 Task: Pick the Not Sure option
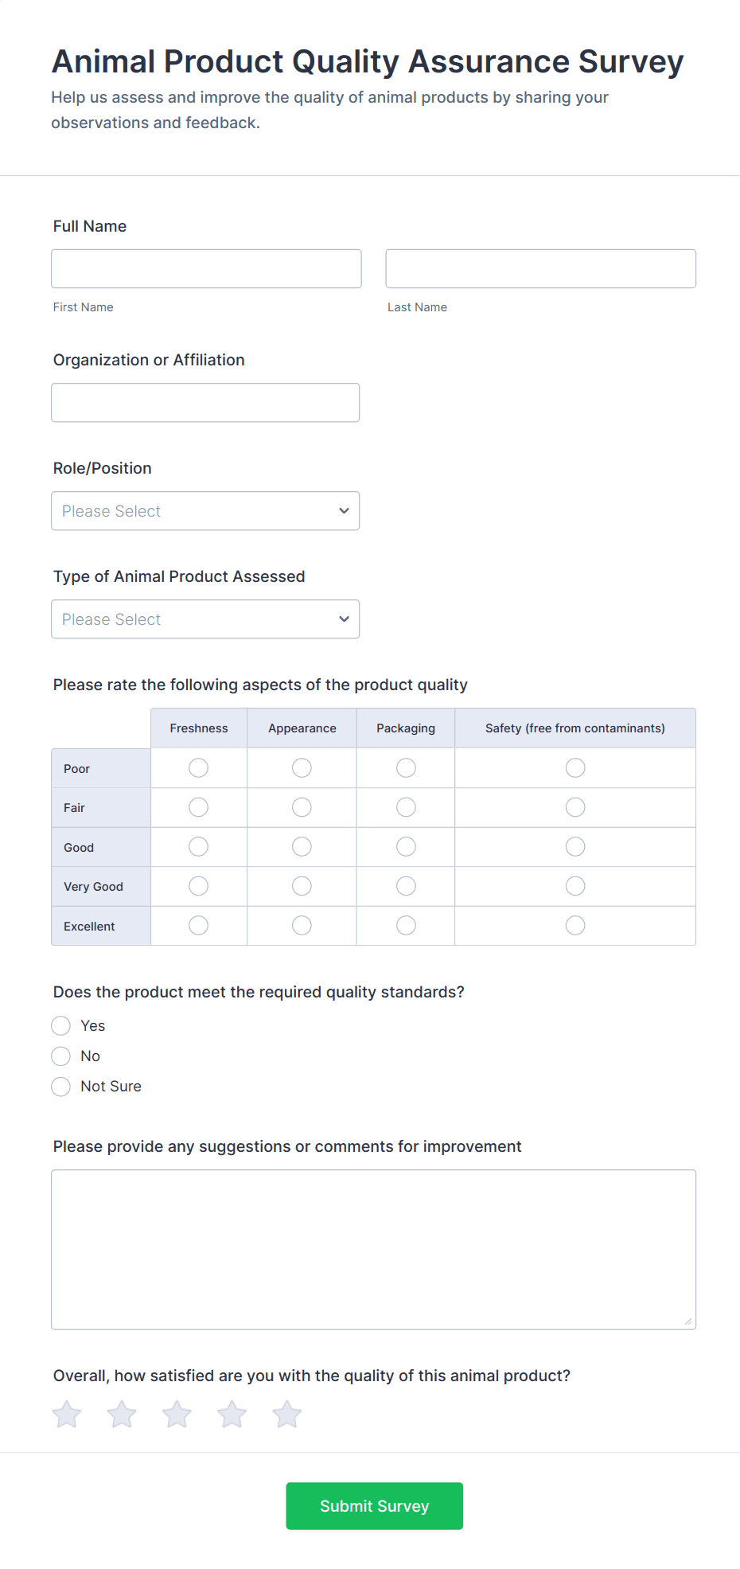61,1087
